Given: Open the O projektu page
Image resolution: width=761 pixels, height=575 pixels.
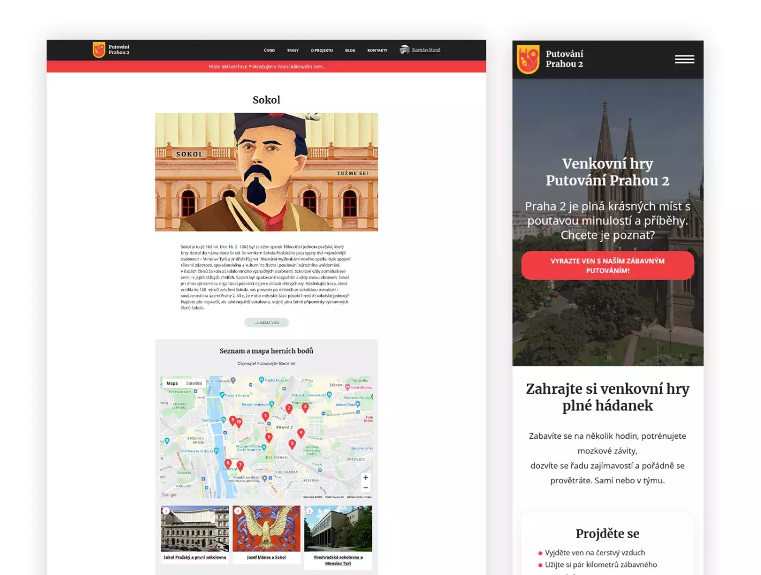Looking at the screenshot, I should pos(322,50).
